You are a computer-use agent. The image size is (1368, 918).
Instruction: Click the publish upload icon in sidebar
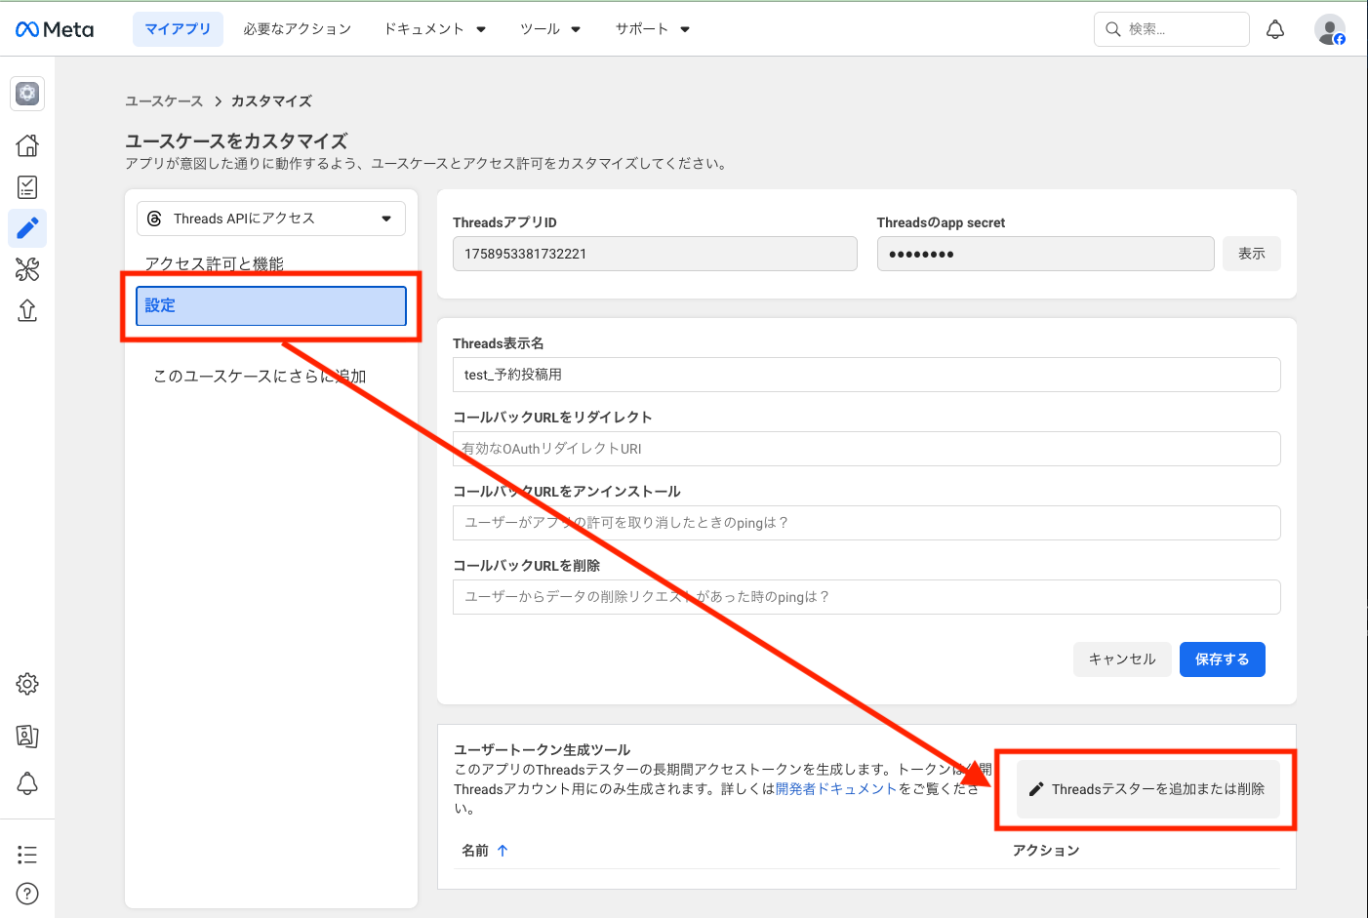27,310
